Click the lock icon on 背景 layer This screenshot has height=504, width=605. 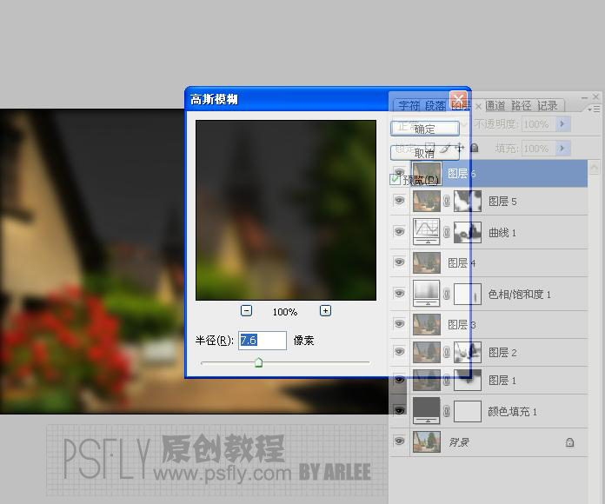pyautogui.click(x=569, y=442)
